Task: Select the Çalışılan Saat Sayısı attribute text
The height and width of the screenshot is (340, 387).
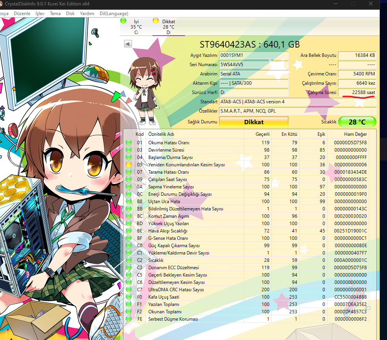Action: click(167, 179)
